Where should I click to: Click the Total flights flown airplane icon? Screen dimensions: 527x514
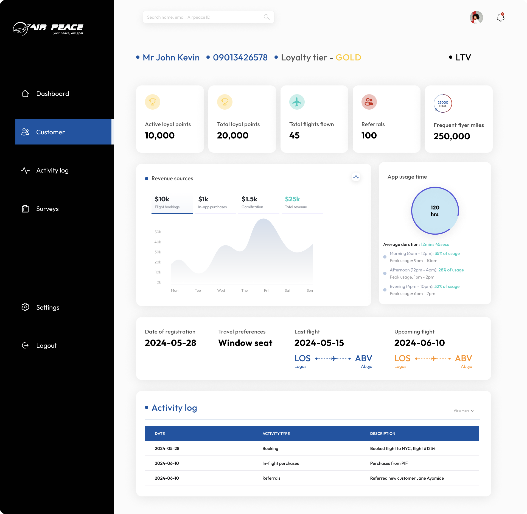pyautogui.click(x=297, y=102)
